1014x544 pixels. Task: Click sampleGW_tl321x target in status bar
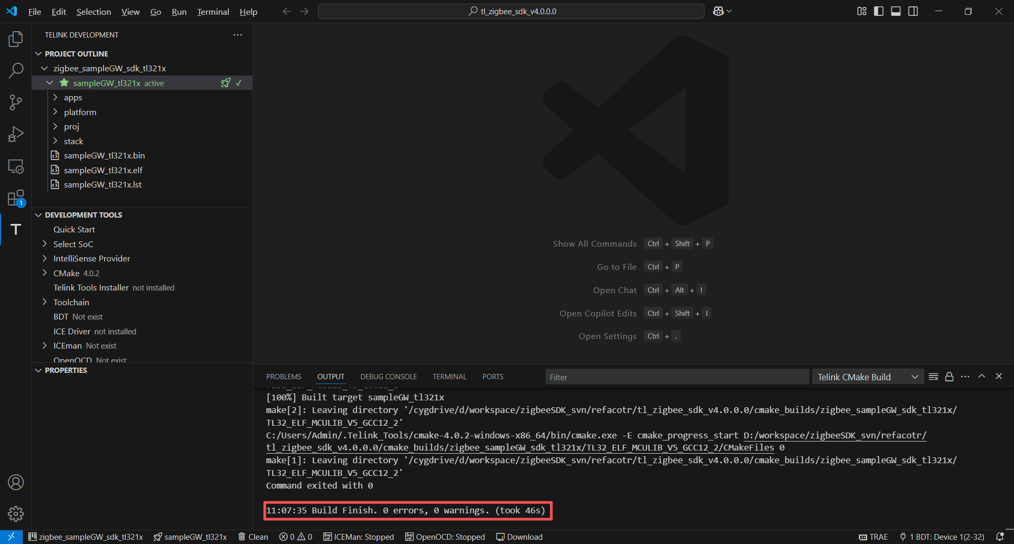[190, 537]
